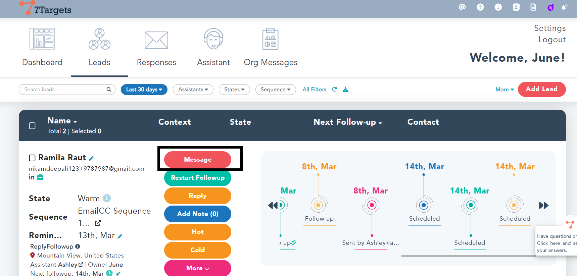Open the help question mark icon
Screen dimensions: 577x276
(x=480, y=7)
